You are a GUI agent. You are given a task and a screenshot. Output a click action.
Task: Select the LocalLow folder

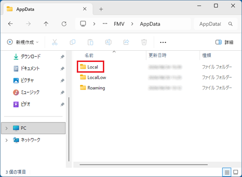point(93,77)
